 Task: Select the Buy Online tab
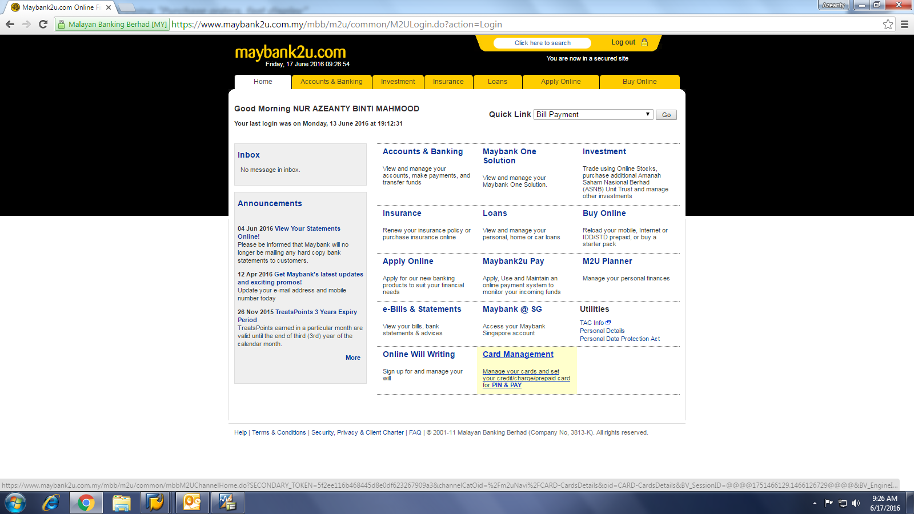(640, 82)
